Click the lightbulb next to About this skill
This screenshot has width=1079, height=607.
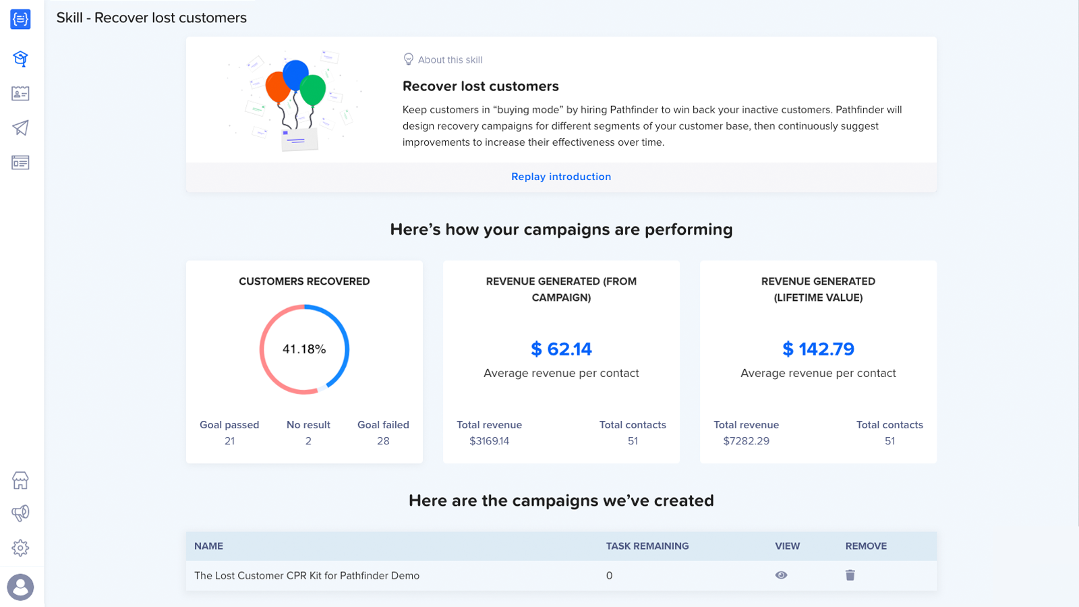tap(409, 59)
